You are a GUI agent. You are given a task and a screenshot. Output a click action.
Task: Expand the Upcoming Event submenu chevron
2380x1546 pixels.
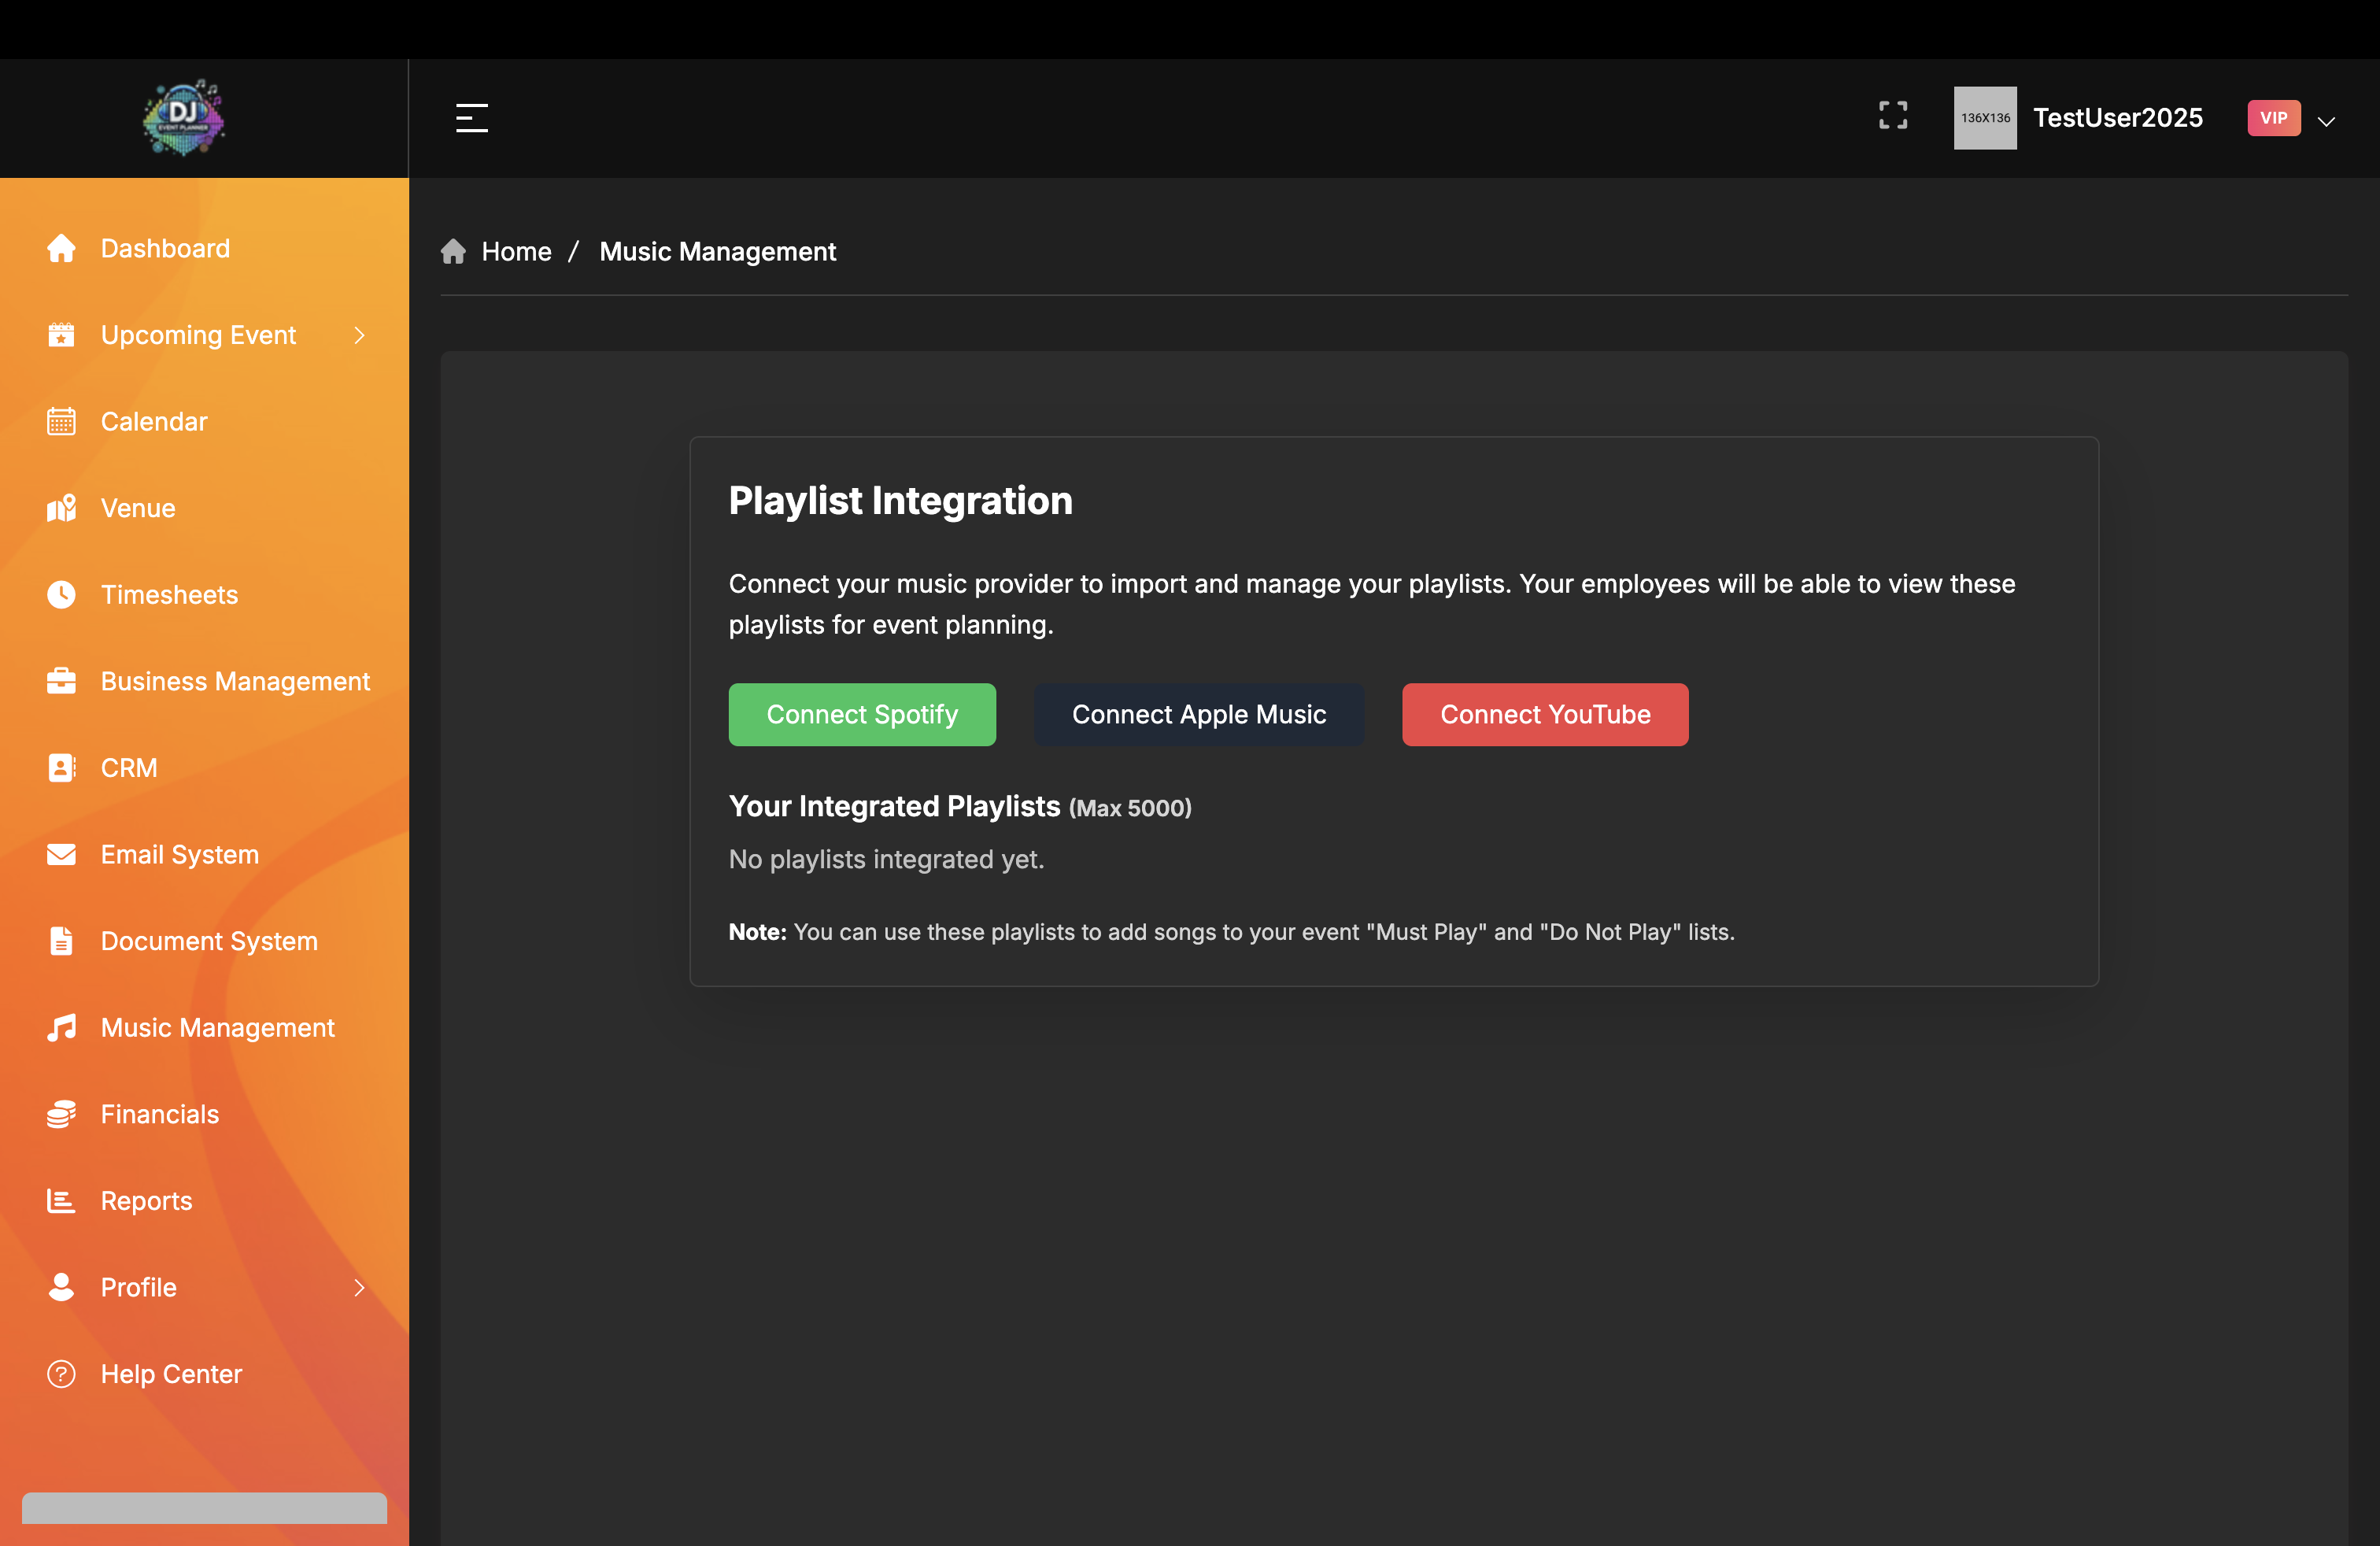coord(360,335)
